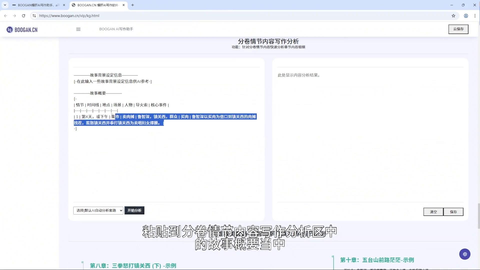The height and width of the screenshot is (270, 480).
Task: Open the Chrome profile avatar
Action: (x=466, y=15)
